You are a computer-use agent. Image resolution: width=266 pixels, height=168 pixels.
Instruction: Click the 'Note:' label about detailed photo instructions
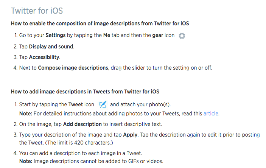pyautogui.click(x=26, y=114)
